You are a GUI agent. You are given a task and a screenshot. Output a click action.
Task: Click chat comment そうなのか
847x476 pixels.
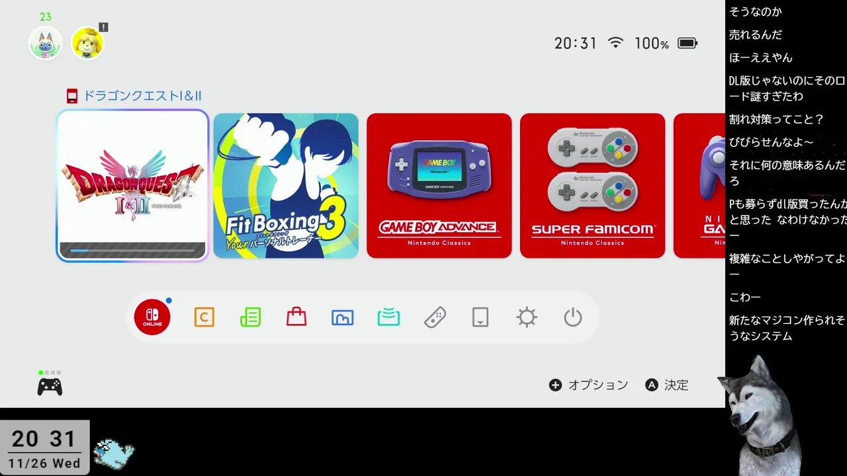coord(755,11)
